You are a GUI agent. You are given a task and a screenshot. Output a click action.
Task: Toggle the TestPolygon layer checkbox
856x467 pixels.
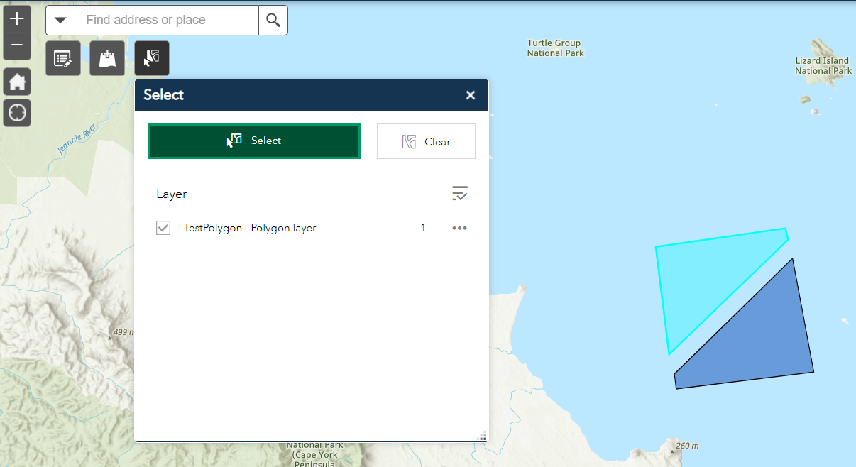coord(163,228)
